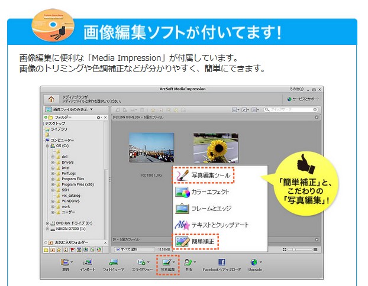The width and height of the screenshot is (368, 286).
Task: Expand the Program Files (x86) folder
Action: point(53,184)
